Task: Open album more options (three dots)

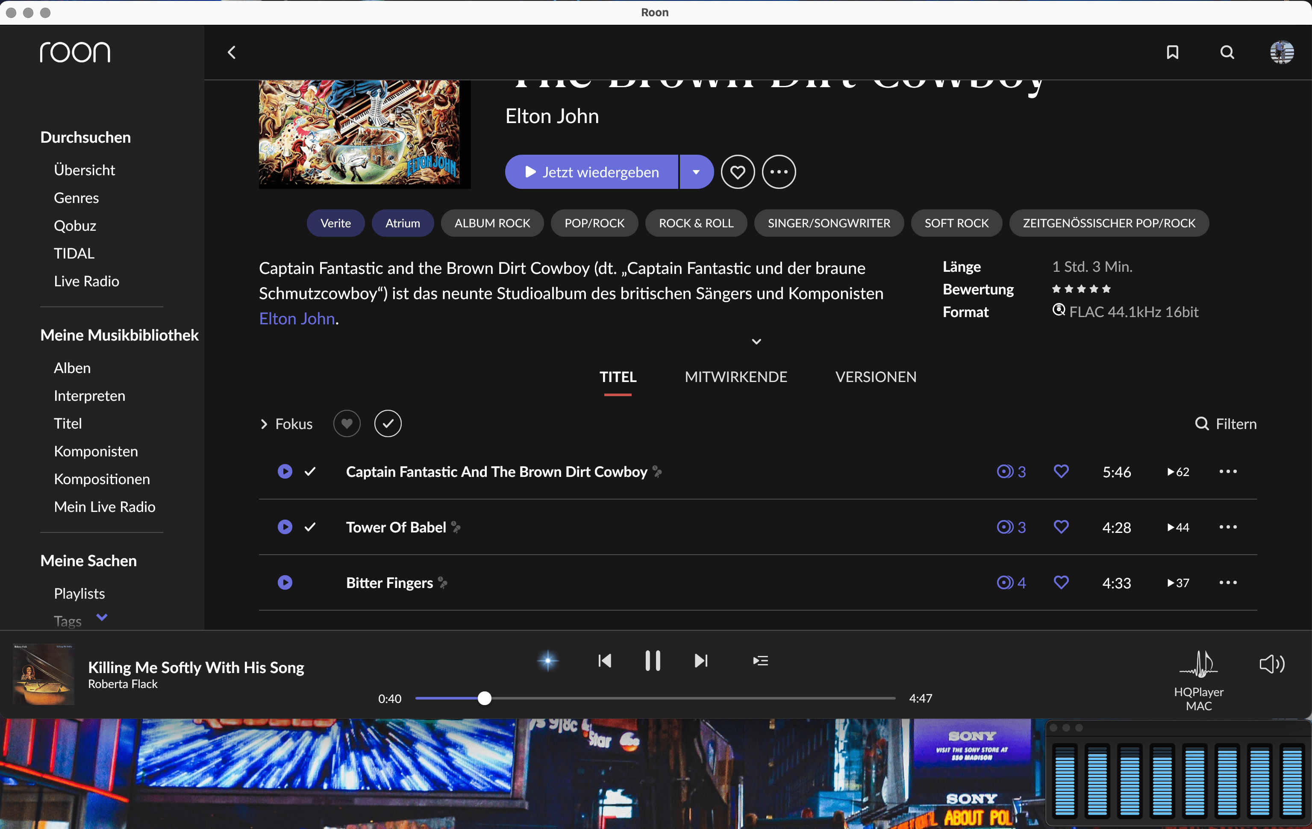Action: coord(779,172)
